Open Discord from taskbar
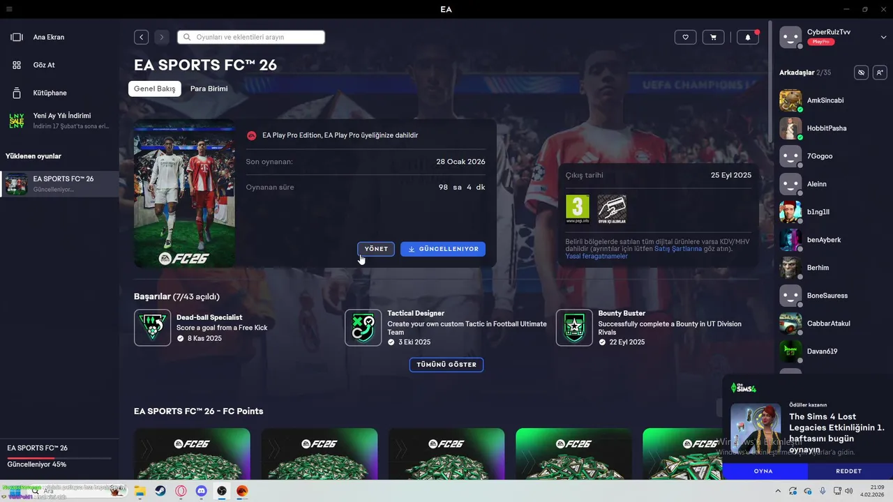The height and width of the screenshot is (502, 893). (201, 491)
